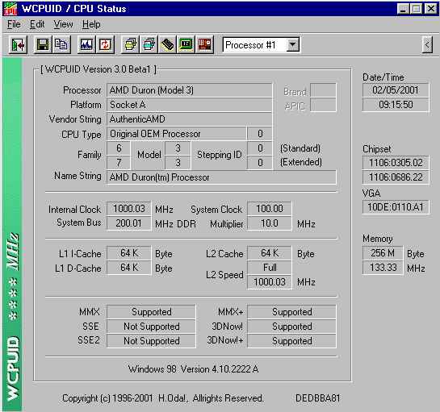This screenshot has height=412, width=440.
Task: Click the empty APIC field
Action: pyautogui.click(x=323, y=105)
